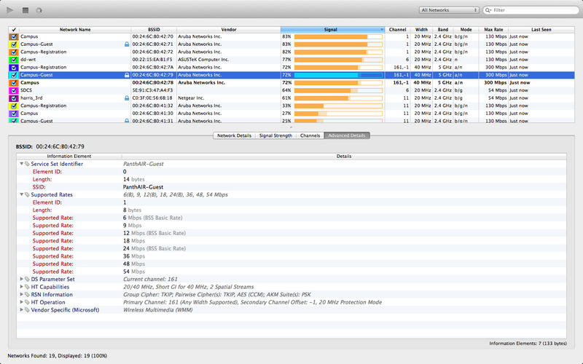Uncheck Campus-Registration with BSSID 00:24:6C:80:41:32
Screen dimensions: 583x364
[14, 106]
